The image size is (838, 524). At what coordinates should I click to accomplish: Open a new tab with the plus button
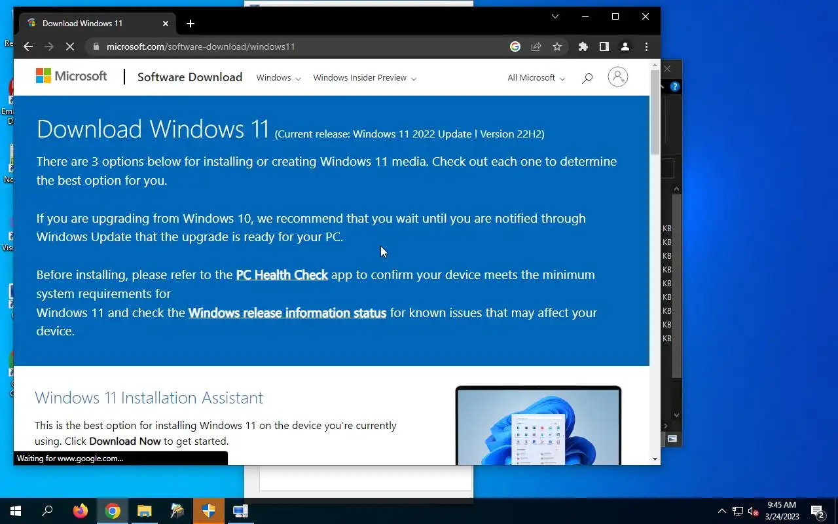point(191,24)
